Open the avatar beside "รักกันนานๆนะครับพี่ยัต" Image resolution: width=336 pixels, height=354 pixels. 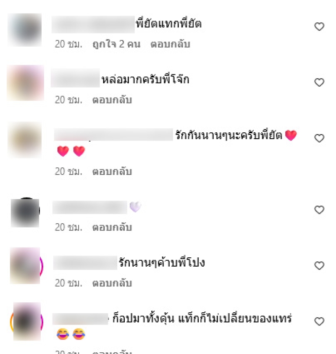25,140
